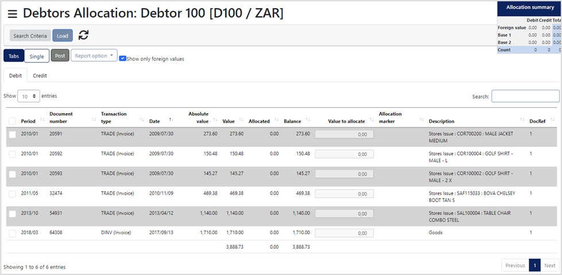Check row for document 20591
562x275 pixels.
(13, 134)
